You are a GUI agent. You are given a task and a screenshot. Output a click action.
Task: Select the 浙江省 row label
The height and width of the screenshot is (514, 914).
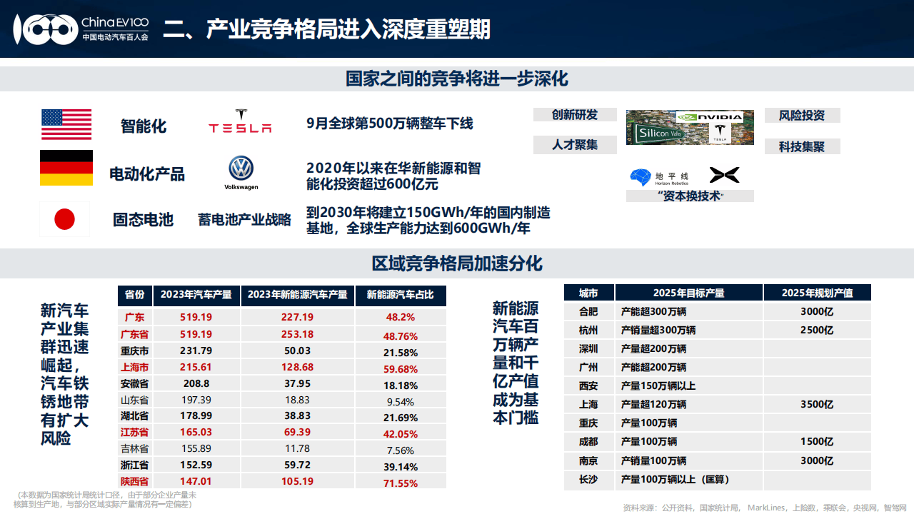(134, 465)
